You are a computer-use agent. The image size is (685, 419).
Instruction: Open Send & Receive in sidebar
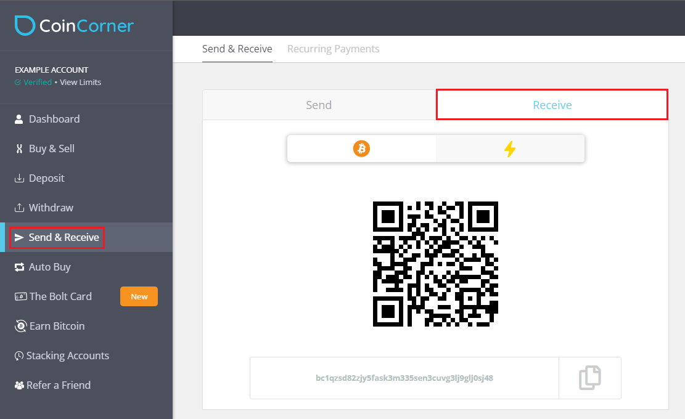[64, 237]
